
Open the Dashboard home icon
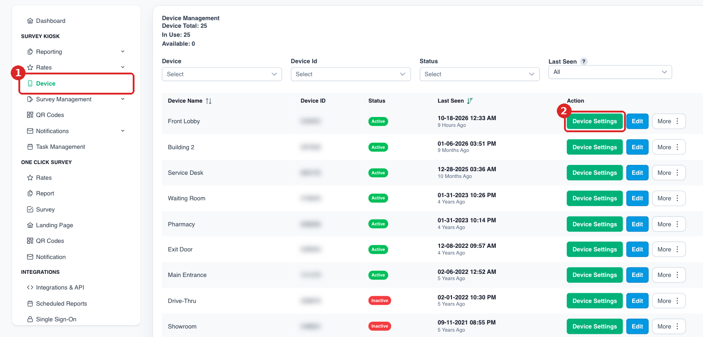coord(30,21)
